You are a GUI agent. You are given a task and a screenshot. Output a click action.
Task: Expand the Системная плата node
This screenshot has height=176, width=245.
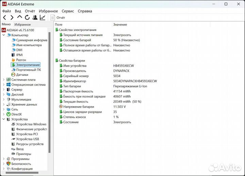(x=4, y=80)
